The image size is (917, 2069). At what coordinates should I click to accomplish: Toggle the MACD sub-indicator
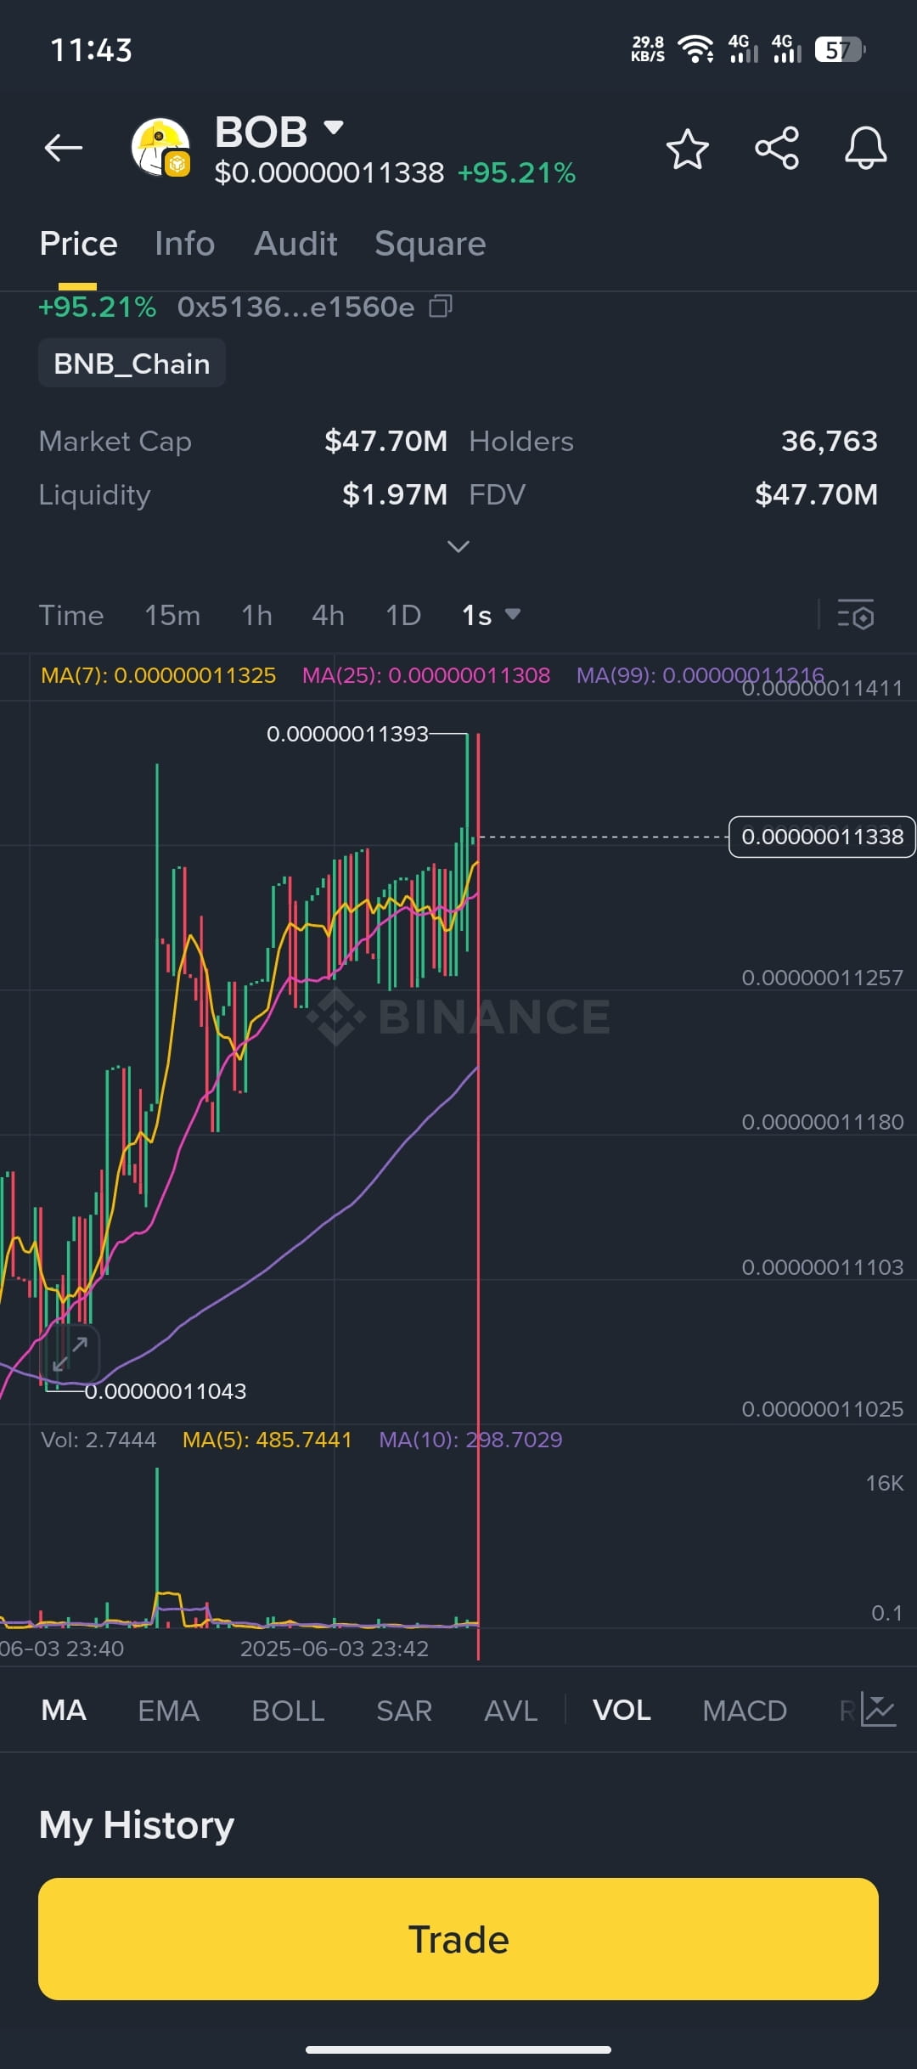click(745, 1710)
